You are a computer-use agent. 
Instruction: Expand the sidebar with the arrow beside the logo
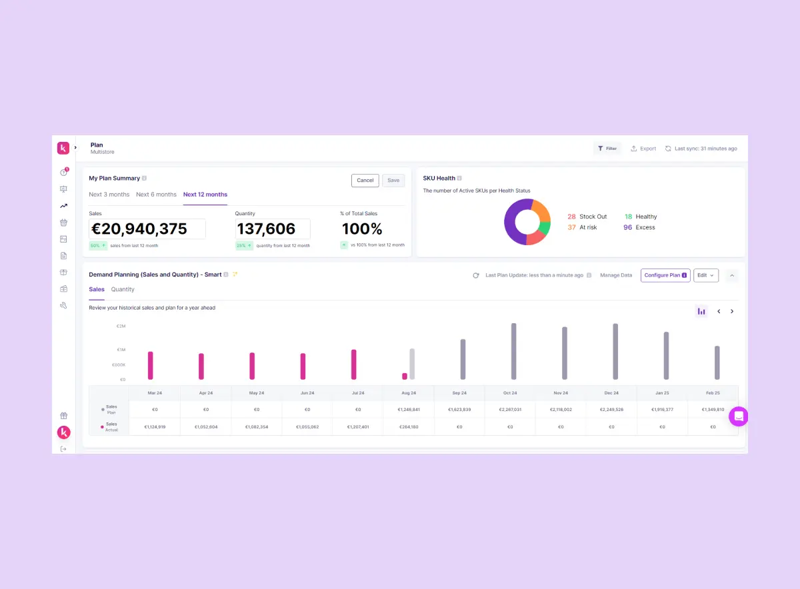pos(75,147)
